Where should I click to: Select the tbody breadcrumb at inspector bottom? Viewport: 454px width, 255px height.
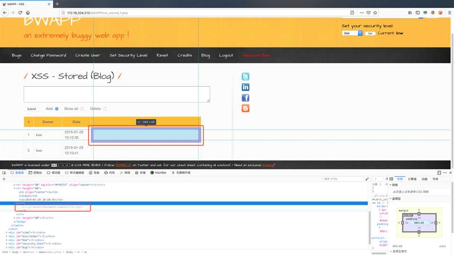(70, 252)
